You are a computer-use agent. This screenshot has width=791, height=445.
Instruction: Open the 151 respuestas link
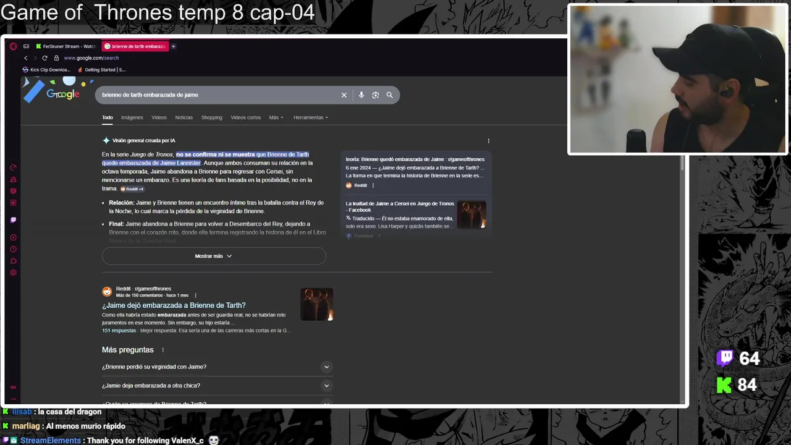[119, 331]
